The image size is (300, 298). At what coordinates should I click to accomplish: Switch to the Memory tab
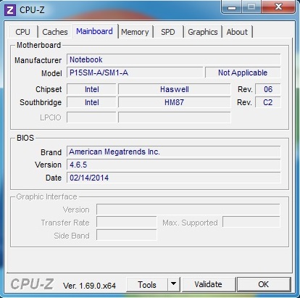click(x=135, y=32)
